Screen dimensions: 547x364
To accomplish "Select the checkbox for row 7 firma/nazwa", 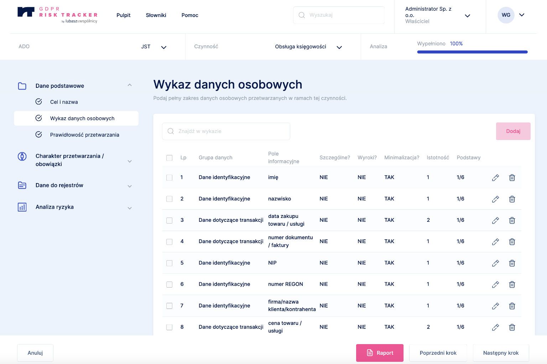I will (x=170, y=306).
